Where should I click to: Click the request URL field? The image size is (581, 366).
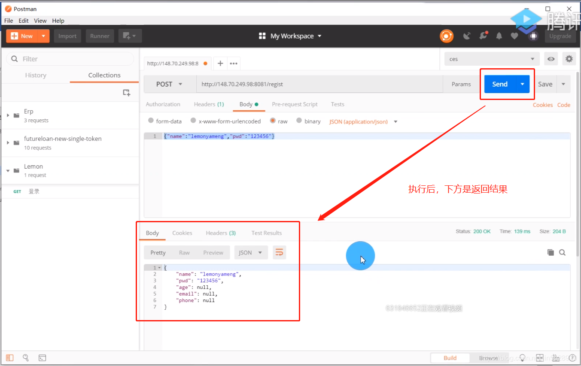pyautogui.click(x=319, y=84)
